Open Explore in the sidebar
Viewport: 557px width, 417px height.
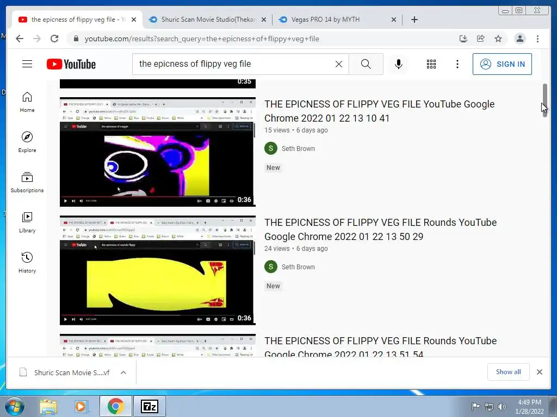point(27,142)
